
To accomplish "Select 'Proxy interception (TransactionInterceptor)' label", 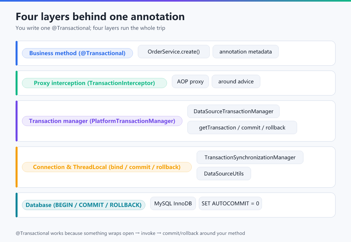I will (95, 83).
